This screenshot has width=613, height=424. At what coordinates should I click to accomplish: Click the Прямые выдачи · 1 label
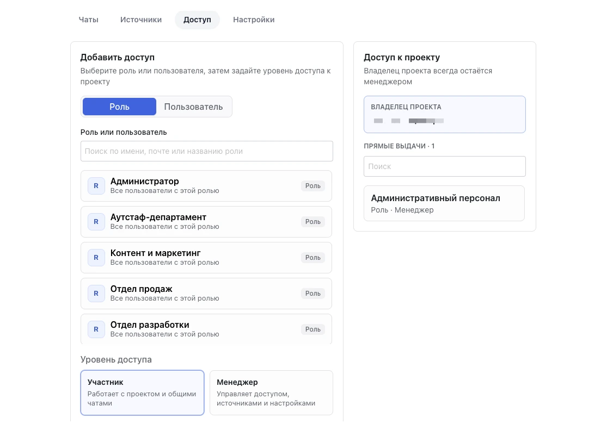[399, 146]
